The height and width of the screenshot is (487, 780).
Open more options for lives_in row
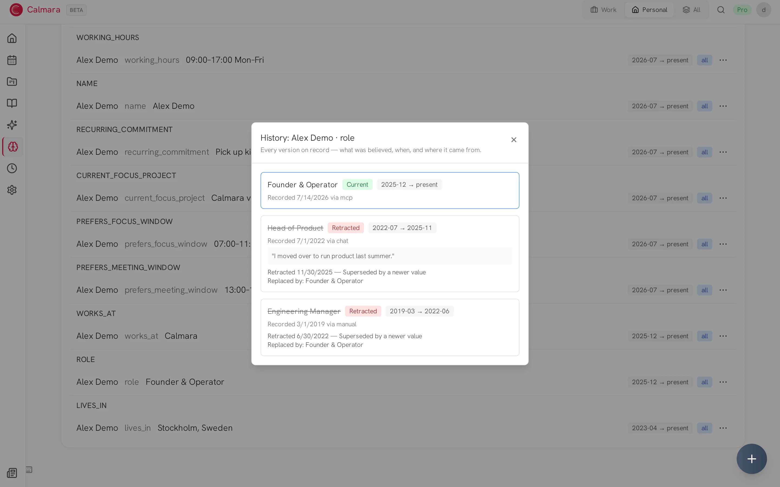[x=723, y=428]
